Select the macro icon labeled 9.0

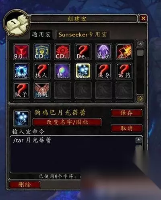click(21, 52)
